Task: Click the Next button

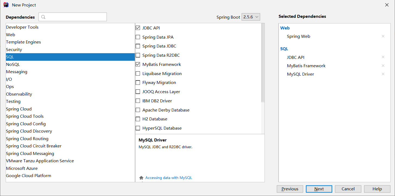Action: click(x=319, y=189)
